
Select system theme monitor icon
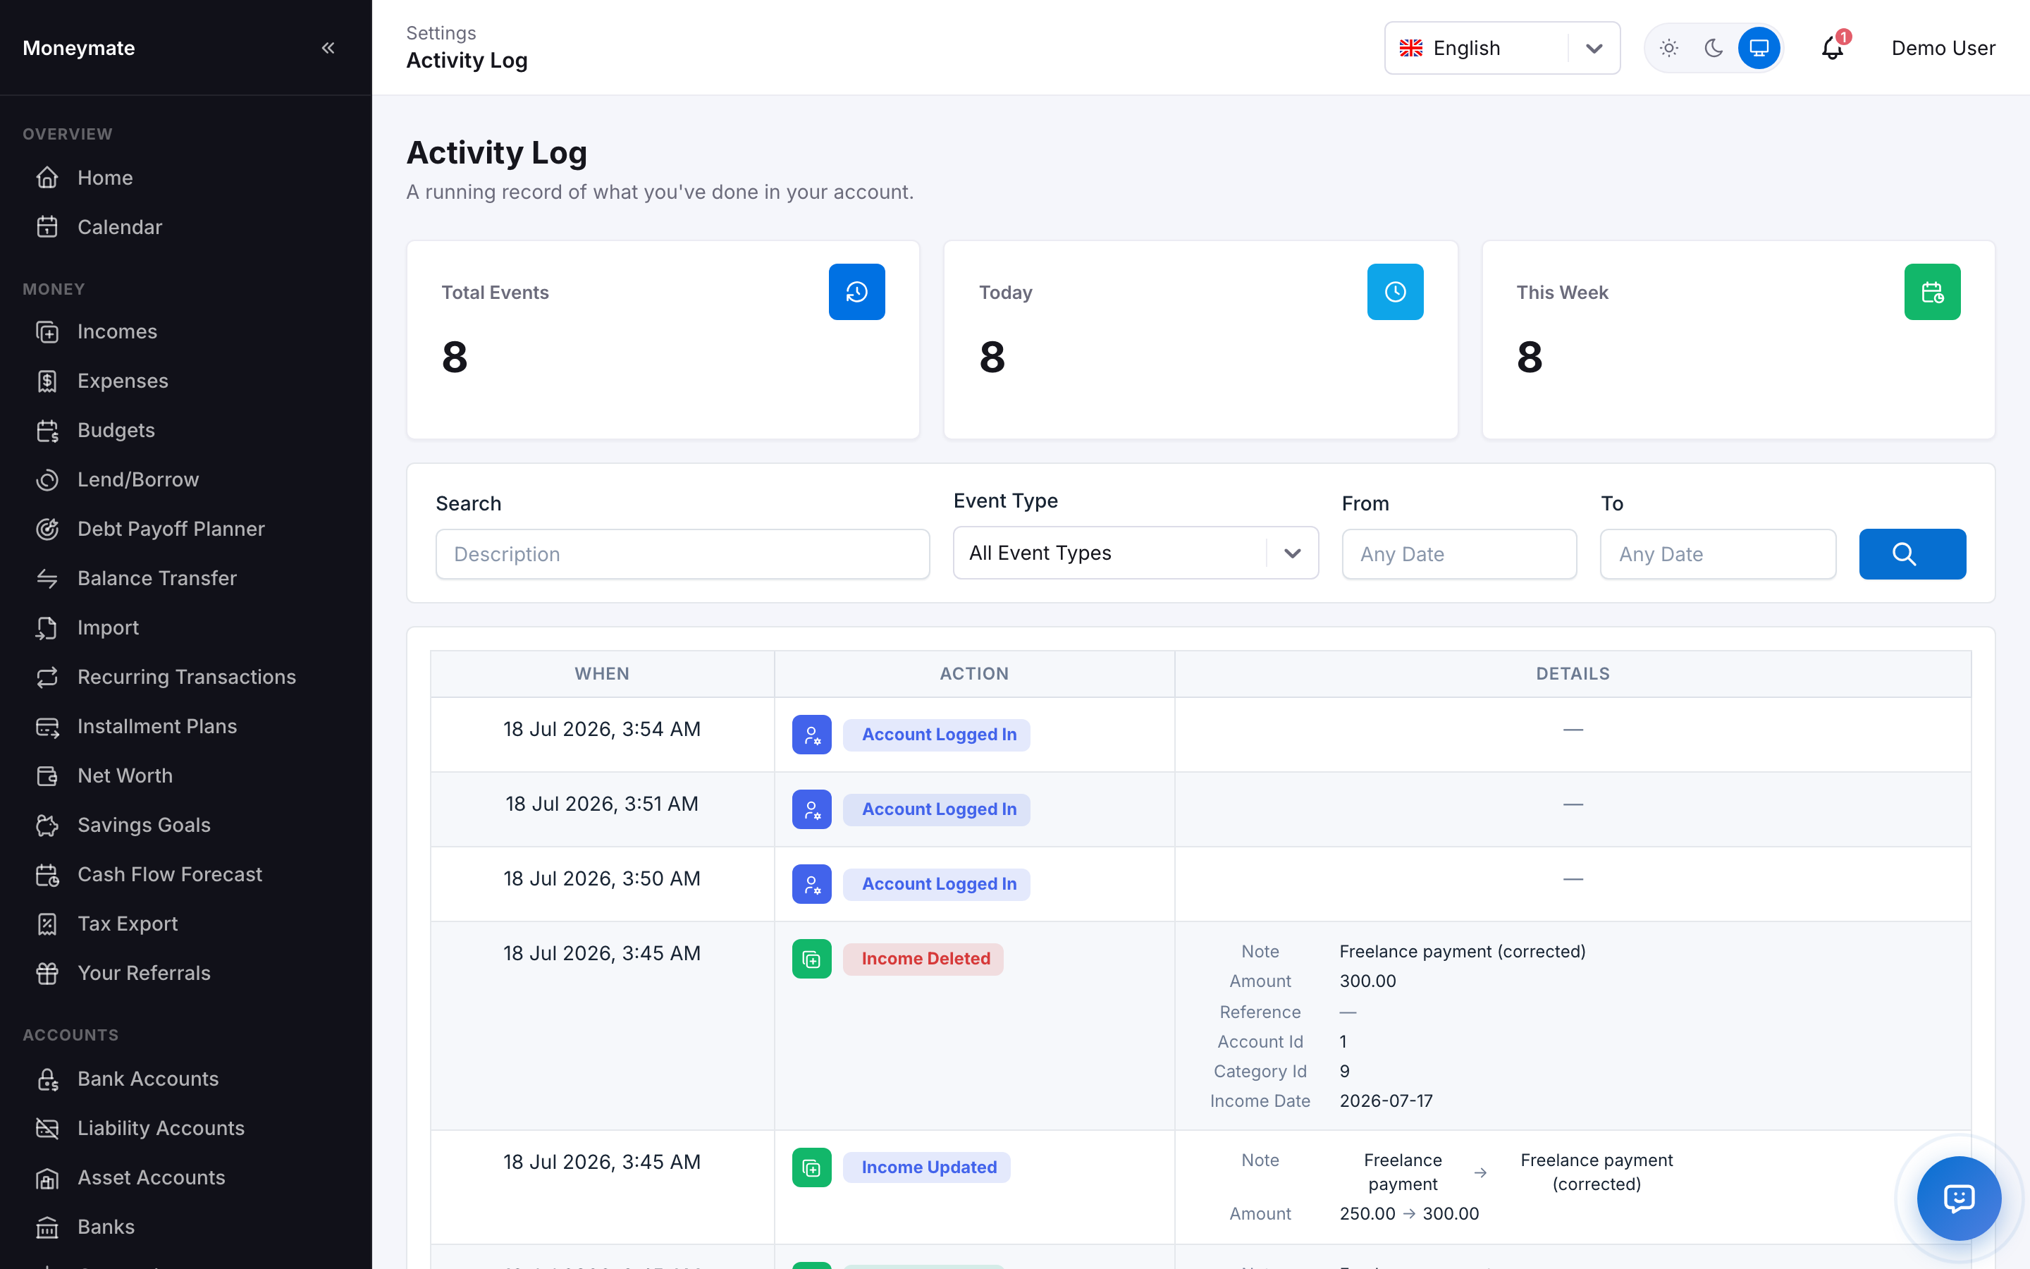click(x=1759, y=48)
